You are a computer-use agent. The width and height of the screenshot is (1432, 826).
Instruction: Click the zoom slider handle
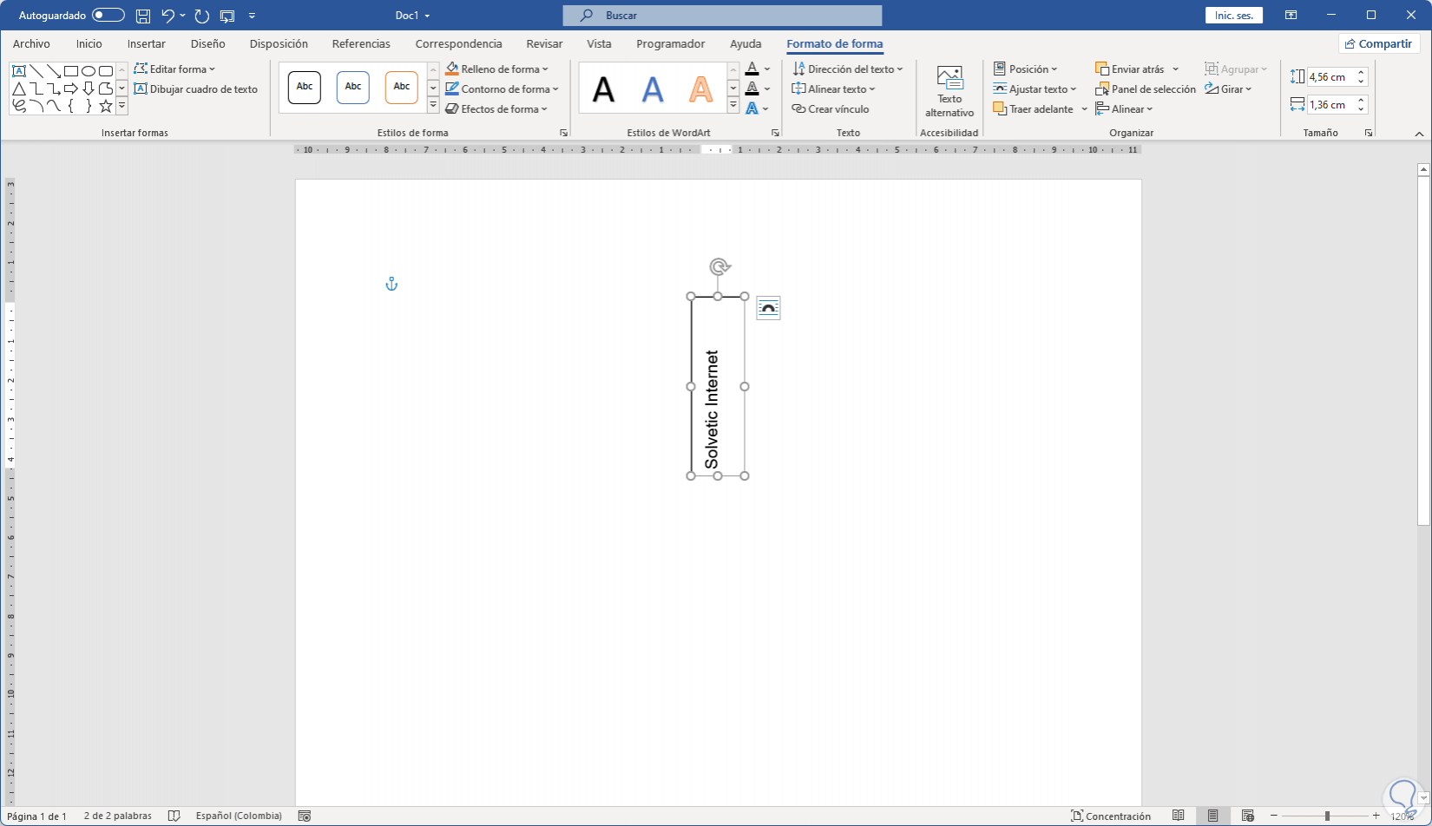(x=1327, y=816)
